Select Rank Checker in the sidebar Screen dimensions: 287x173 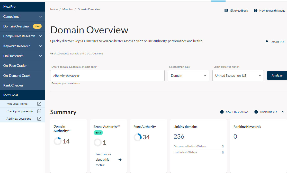click(13, 85)
